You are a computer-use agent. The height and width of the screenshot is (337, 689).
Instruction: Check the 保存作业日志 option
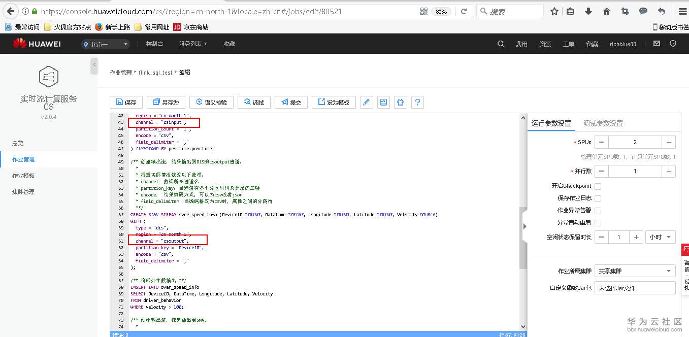tap(597, 198)
